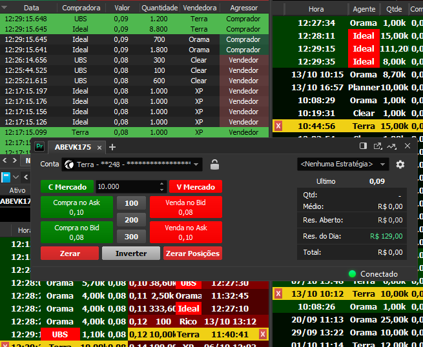This screenshot has width=423, height=347.
Task: Click the blue save icon in toolbar
Action: point(6,177)
